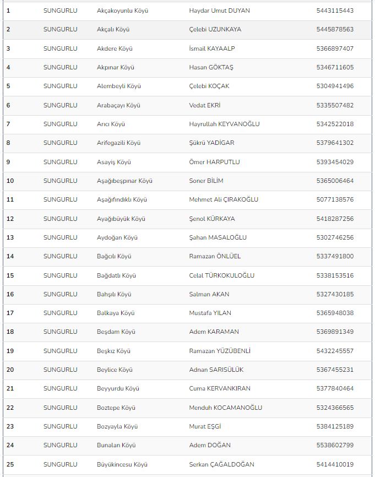Click SUNGURLU in row 13
The height and width of the screenshot is (477, 375).
coord(60,237)
